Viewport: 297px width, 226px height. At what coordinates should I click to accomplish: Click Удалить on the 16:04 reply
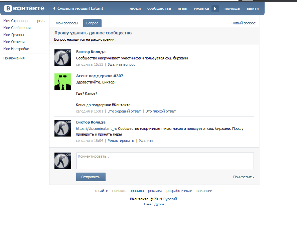tap(146, 141)
